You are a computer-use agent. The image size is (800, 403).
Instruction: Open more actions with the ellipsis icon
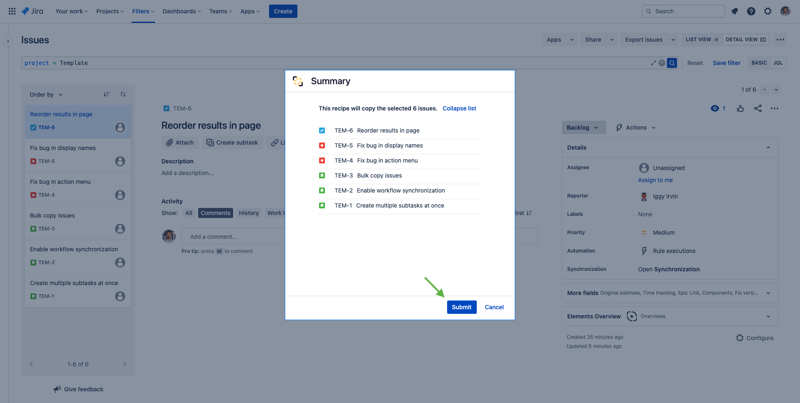click(775, 108)
